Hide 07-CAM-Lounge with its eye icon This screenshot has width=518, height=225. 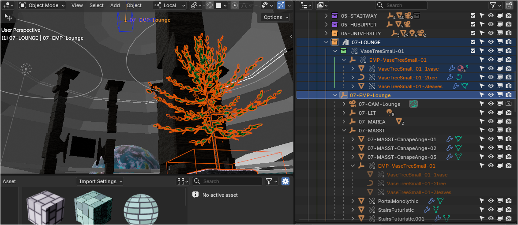click(491, 104)
